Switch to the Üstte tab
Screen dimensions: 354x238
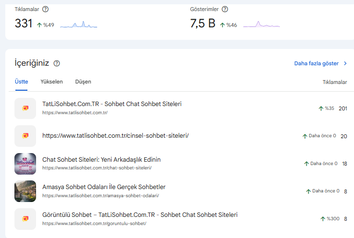pyautogui.click(x=22, y=82)
